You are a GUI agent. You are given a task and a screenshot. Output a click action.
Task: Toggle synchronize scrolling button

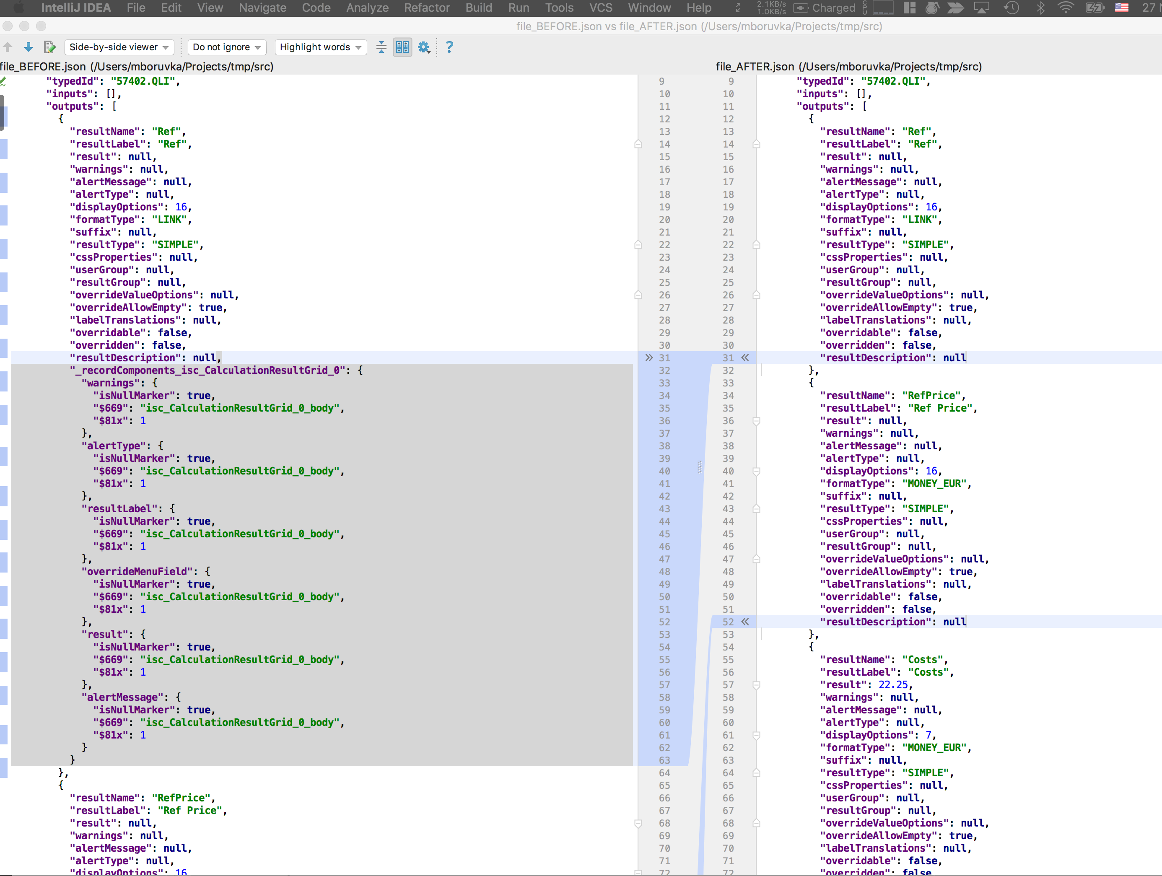pos(402,47)
